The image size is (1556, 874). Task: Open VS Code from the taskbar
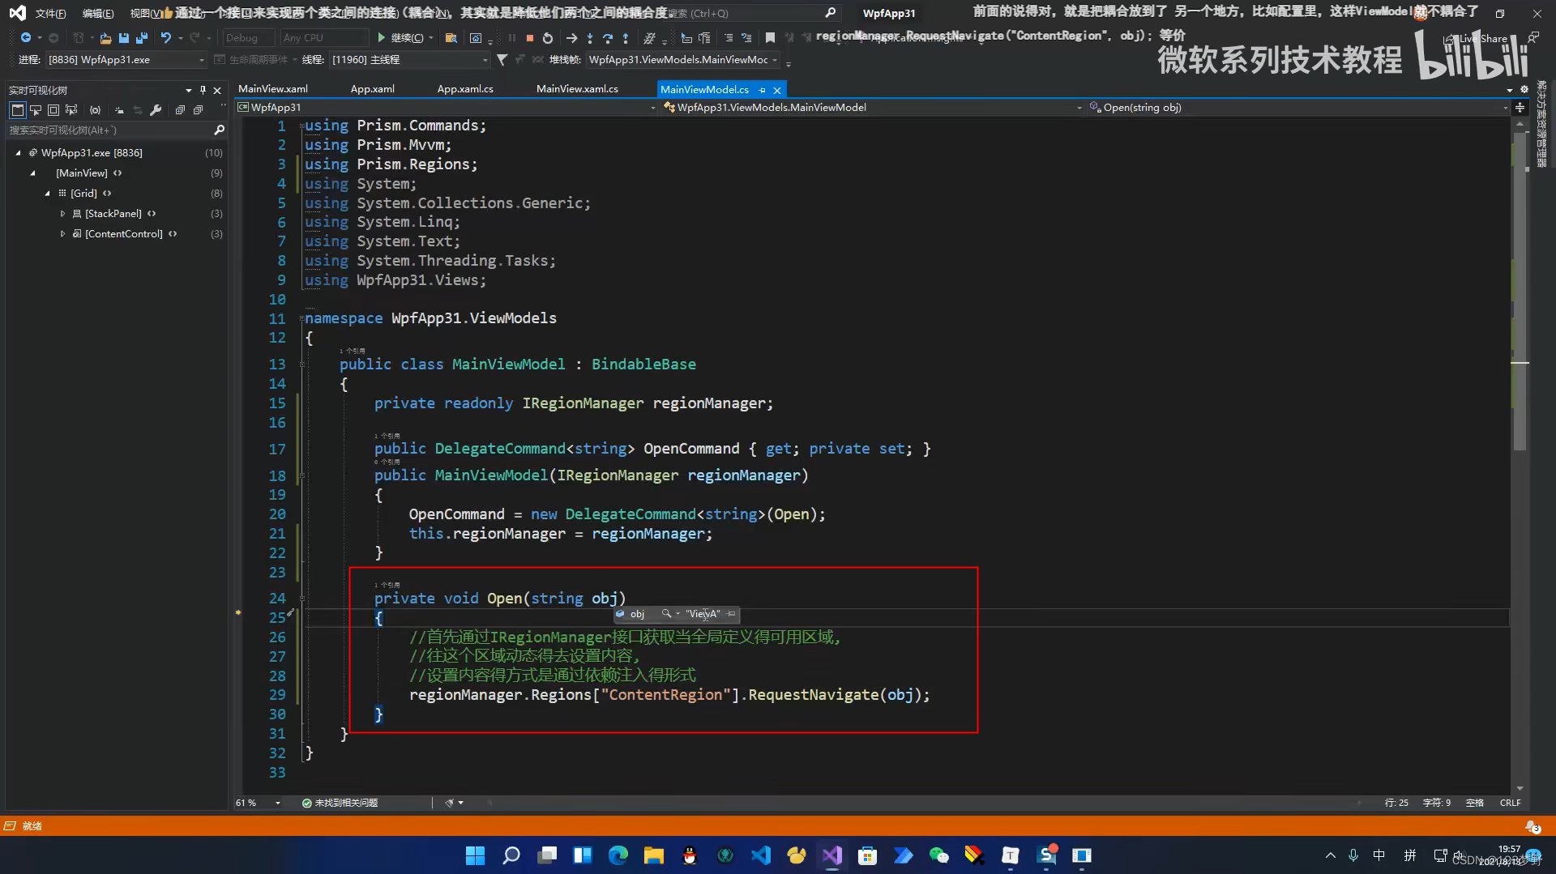761,855
